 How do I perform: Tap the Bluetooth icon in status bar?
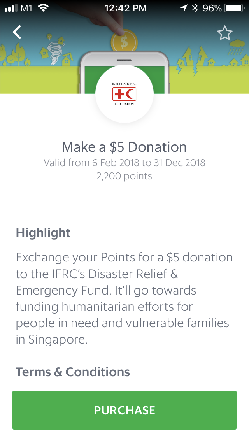195,8
